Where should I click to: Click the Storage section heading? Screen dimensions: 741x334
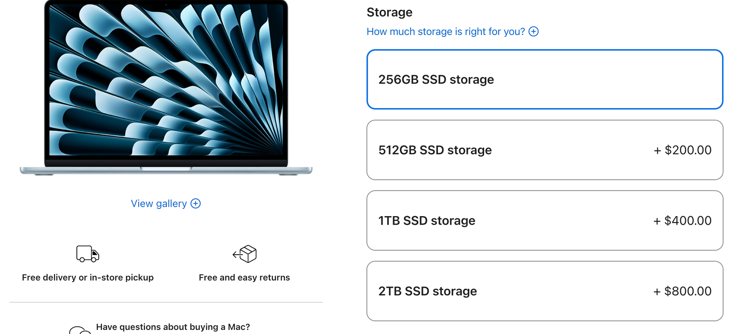[389, 12]
